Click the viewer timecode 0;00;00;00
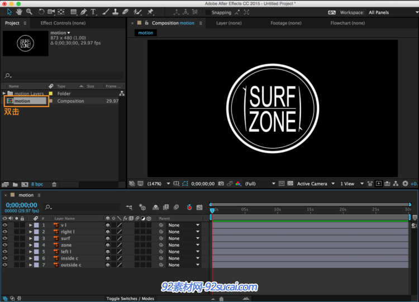This screenshot has height=302, width=419. coord(203,184)
